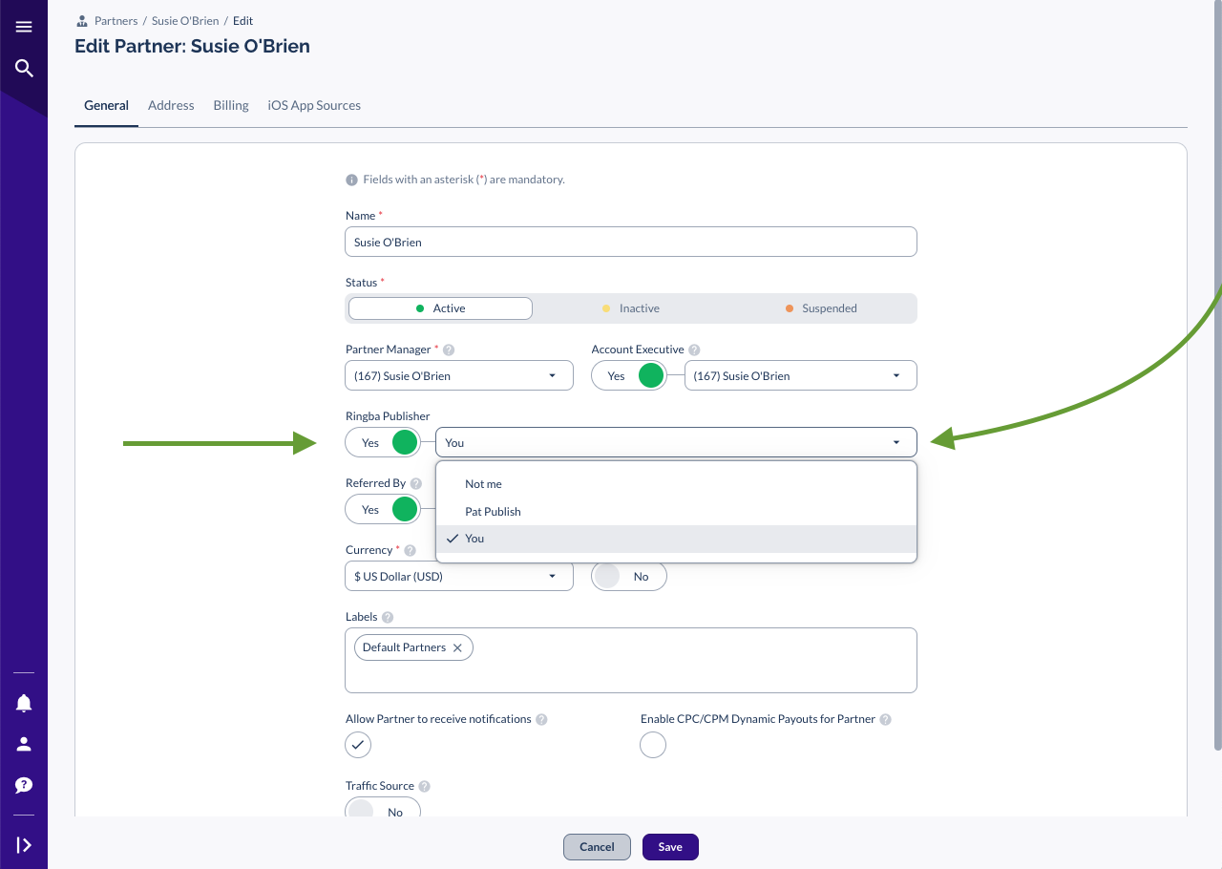The image size is (1222, 869).
Task: Click into the Name input field
Action: point(631,242)
